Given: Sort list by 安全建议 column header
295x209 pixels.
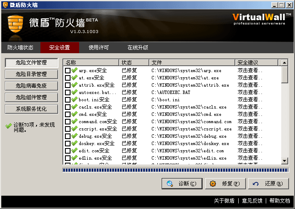Looking at the screenshot, I should pyautogui.click(x=256, y=63).
